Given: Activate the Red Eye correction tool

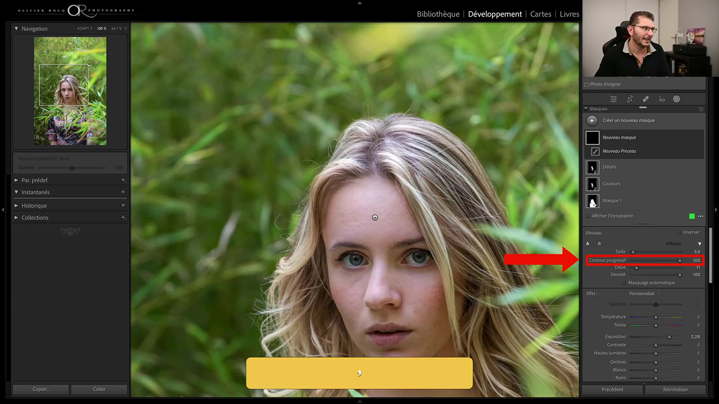Looking at the screenshot, I should click(x=661, y=99).
